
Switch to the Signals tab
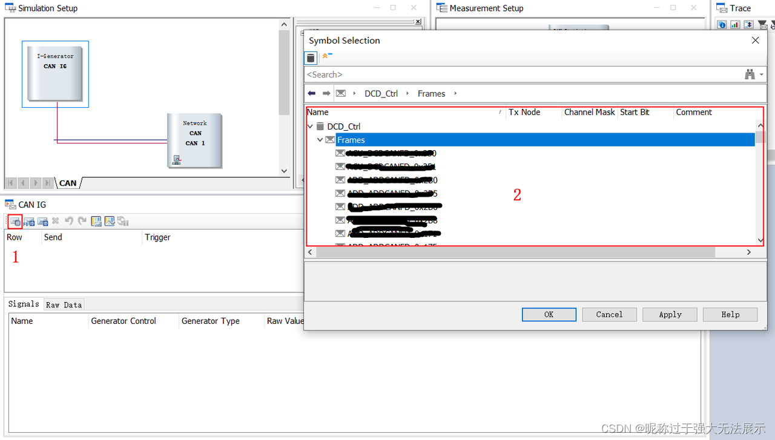(x=24, y=304)
